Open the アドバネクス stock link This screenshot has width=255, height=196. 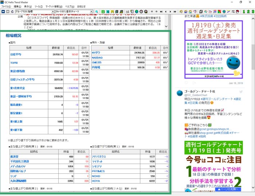(x=99, y=157)
